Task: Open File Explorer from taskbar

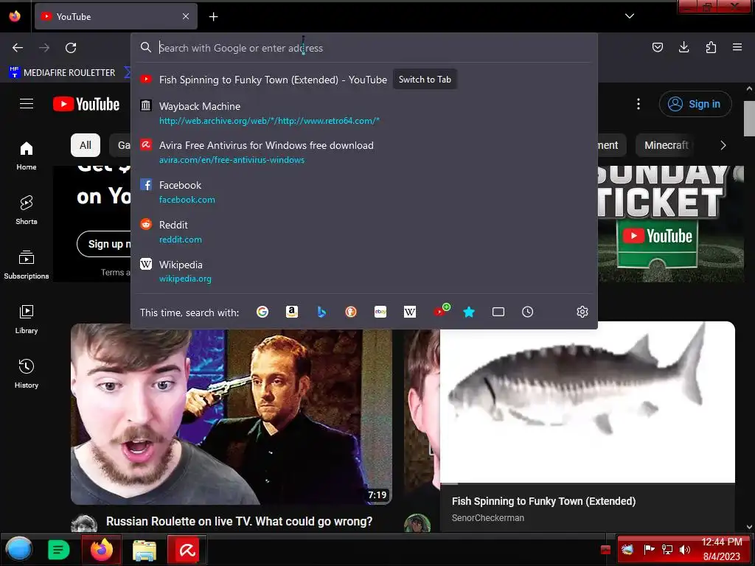Action: pos(145,550)
